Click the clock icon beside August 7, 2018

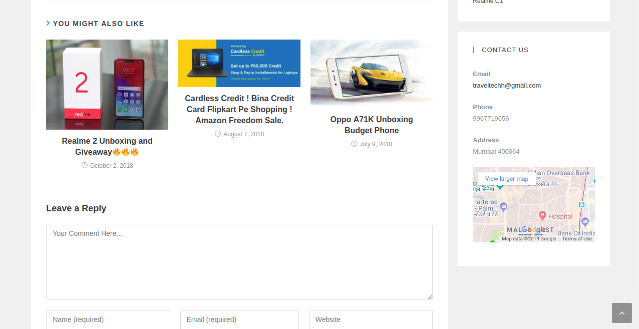[x=218, y=134]
